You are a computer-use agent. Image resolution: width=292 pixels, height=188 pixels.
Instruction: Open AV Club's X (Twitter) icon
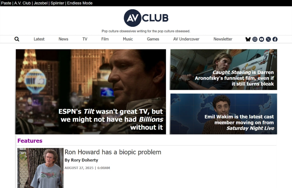(268, 39)
